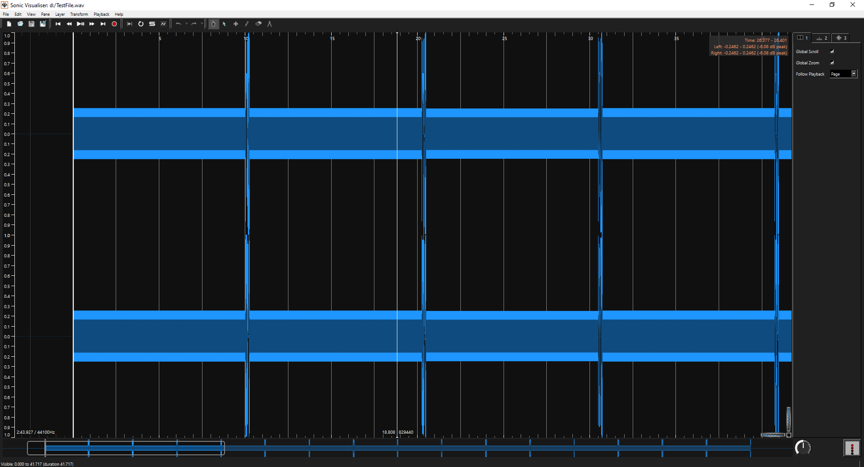Toggle solo current pane playback
864x467 pixels.
[152, 24]
